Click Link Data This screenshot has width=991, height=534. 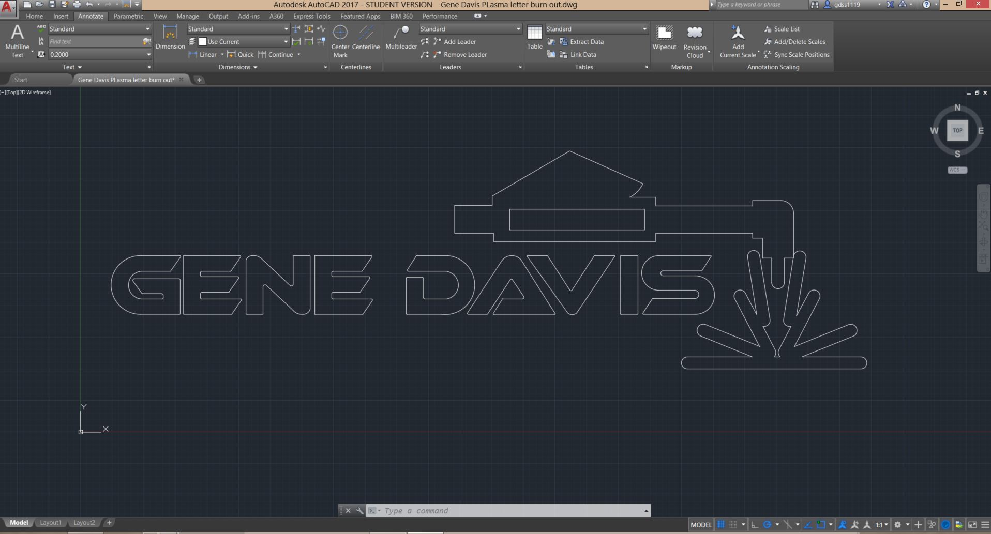578,54
